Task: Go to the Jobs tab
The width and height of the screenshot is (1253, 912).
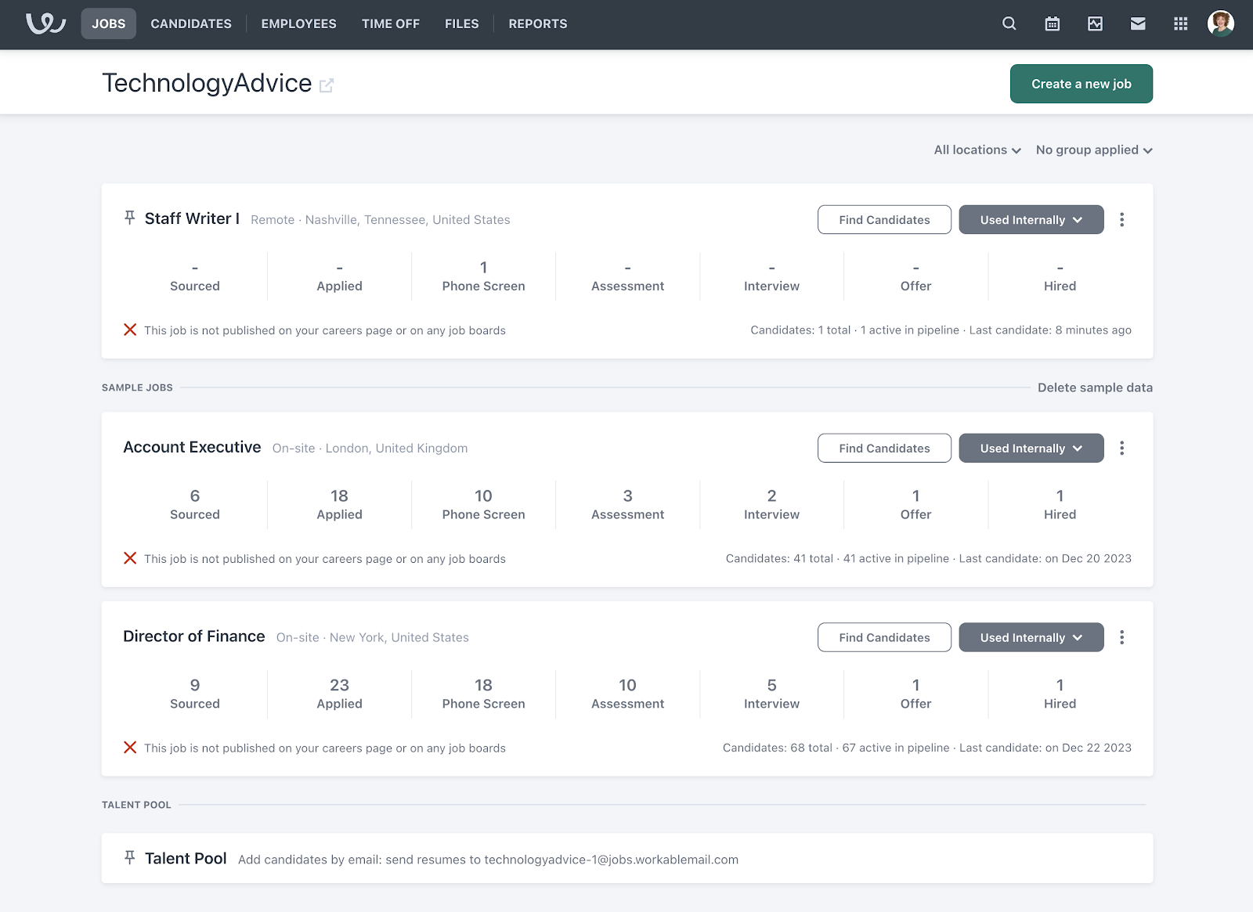Action: pyautogui.click(x=109, y=23)
